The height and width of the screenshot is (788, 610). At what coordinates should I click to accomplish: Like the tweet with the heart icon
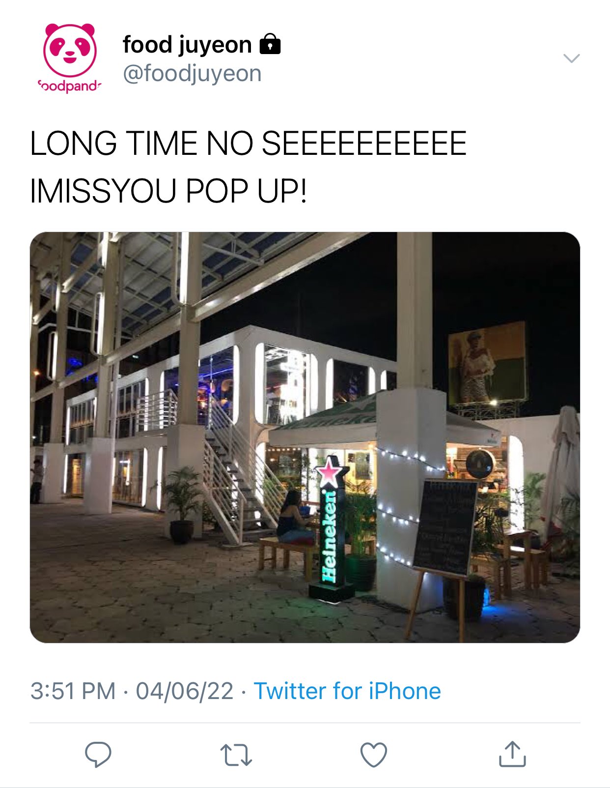(x=374, y=755)
